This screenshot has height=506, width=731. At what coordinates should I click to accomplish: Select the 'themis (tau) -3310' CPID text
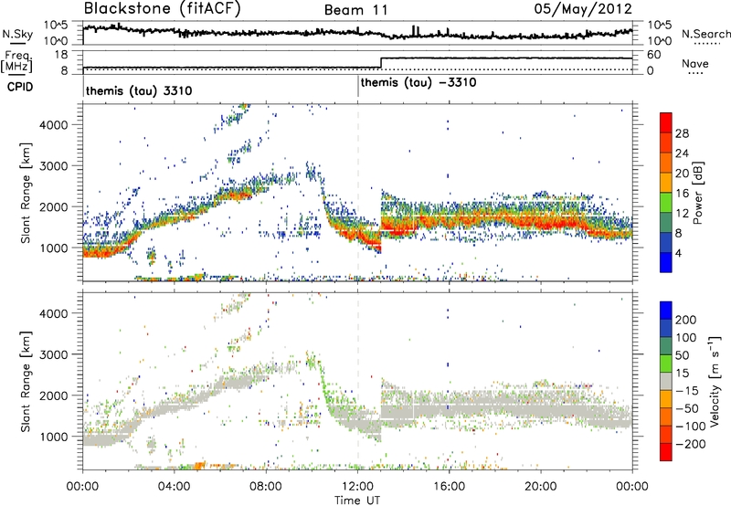[x=418, y=83]
